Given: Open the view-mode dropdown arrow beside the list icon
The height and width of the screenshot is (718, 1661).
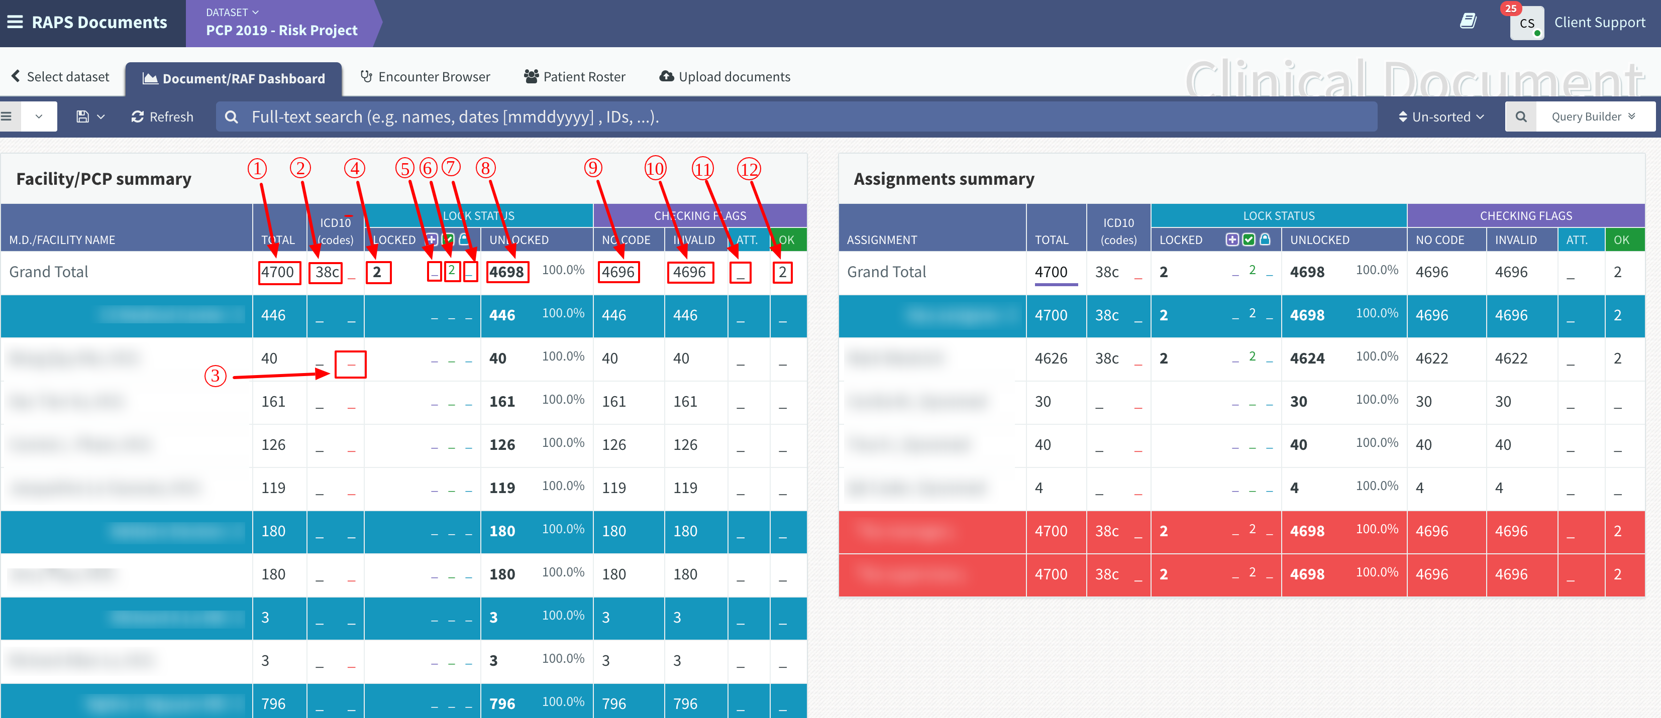Looking at the screenshot, I should coord(39,116).
